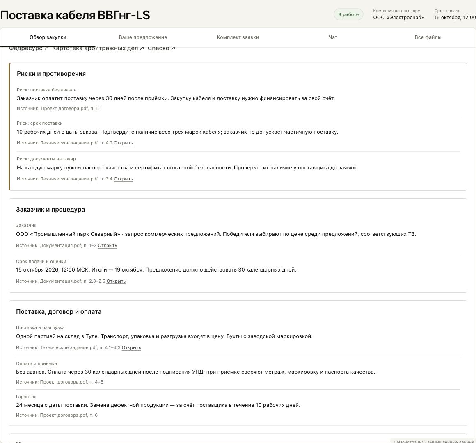The width and height of the screenshot is (476, 443).
Task: Click the text about паспорт качества и сертификат
Action: [x=187, y=168]
